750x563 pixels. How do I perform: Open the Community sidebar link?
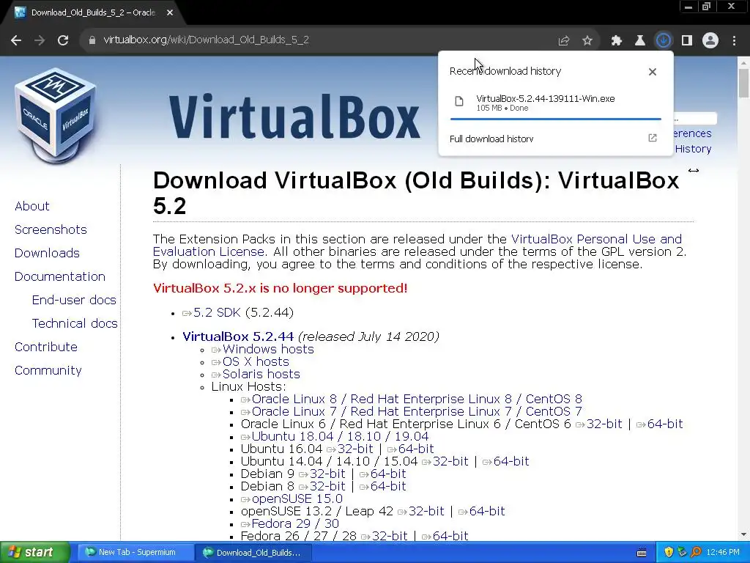click(48, 370)
